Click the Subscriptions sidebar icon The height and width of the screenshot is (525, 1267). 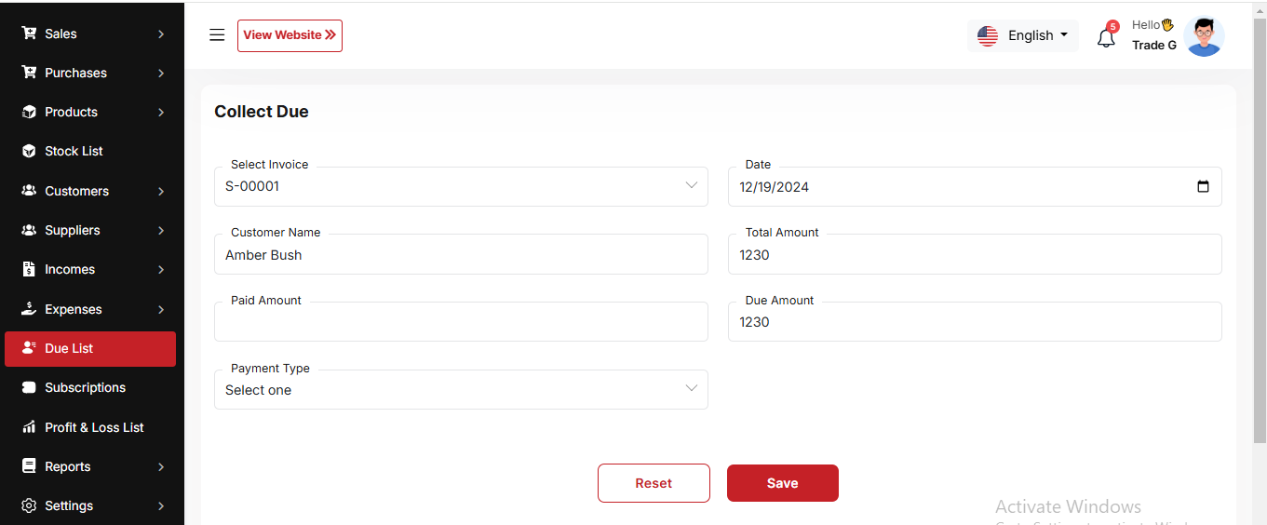[29, 387]
